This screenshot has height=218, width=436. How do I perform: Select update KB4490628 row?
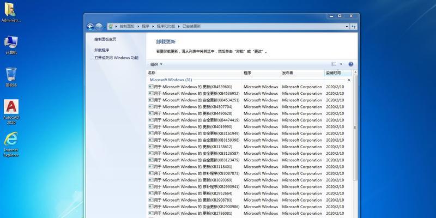pyautogui.click(x=247, y=113)
